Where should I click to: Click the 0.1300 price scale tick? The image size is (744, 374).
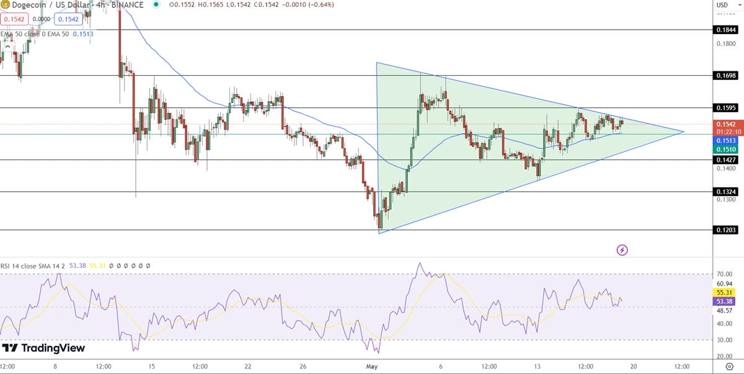[727, 200]
